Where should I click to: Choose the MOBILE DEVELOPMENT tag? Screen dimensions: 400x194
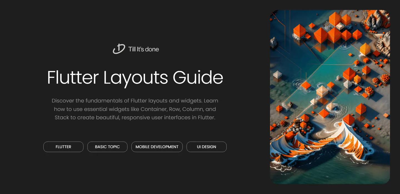tap(157, 147)
